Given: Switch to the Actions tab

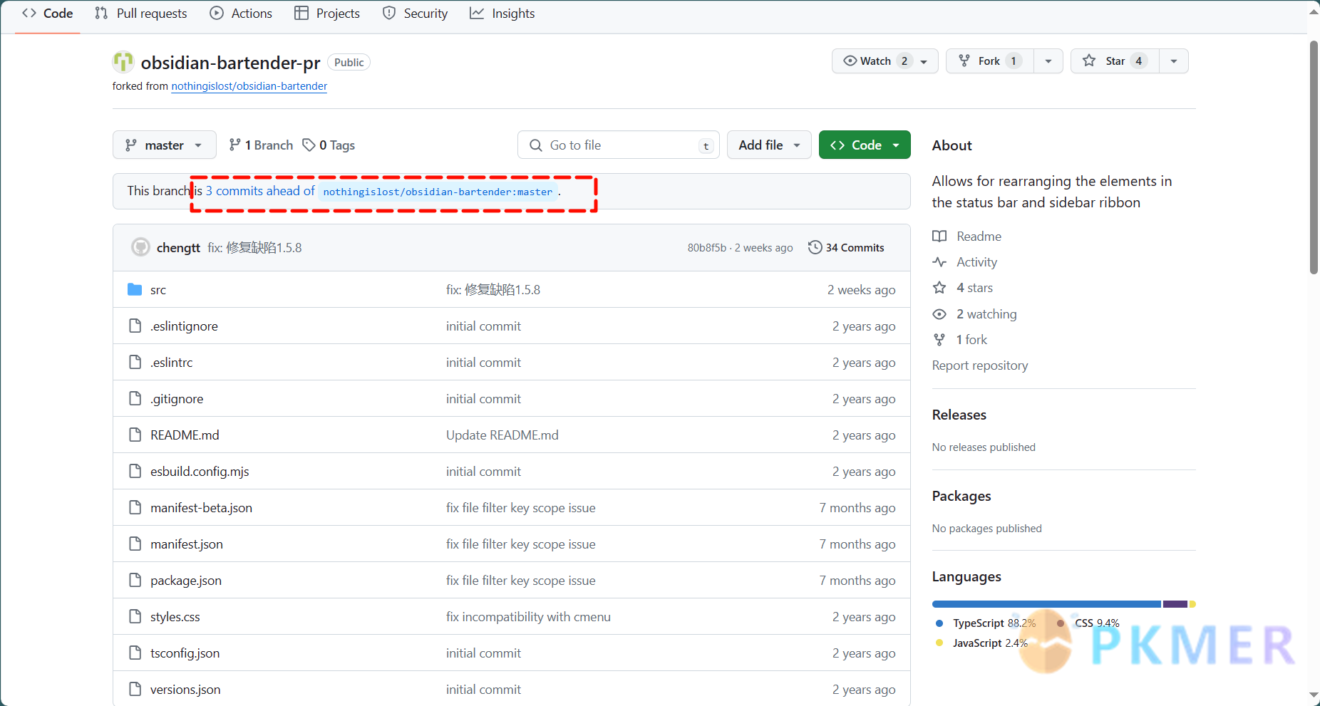Looking at the screenshot, I should [x=241, y=14].
